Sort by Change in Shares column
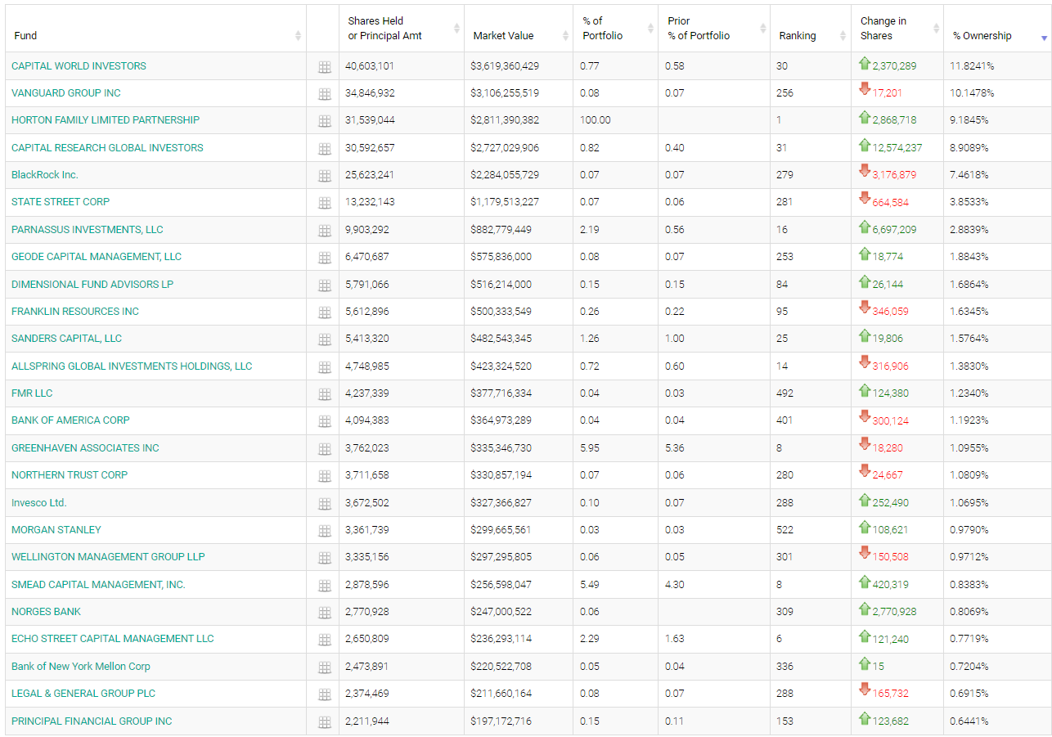The width and height of the screenshot is (1052, 737). coord(897,29)
